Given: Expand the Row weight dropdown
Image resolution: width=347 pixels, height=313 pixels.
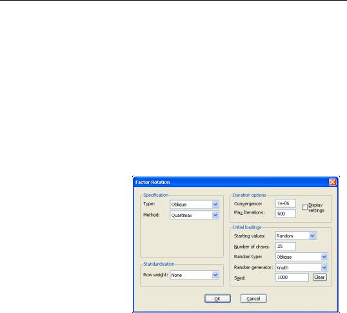Looking at the screenshot, I should point(195,275).
